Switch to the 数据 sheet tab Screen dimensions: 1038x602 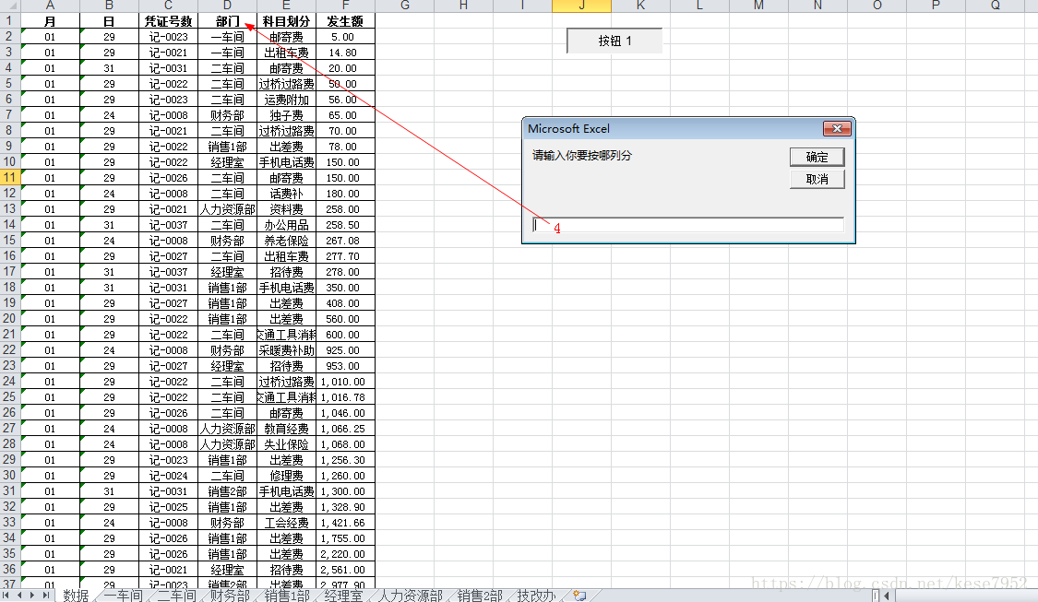77,596
